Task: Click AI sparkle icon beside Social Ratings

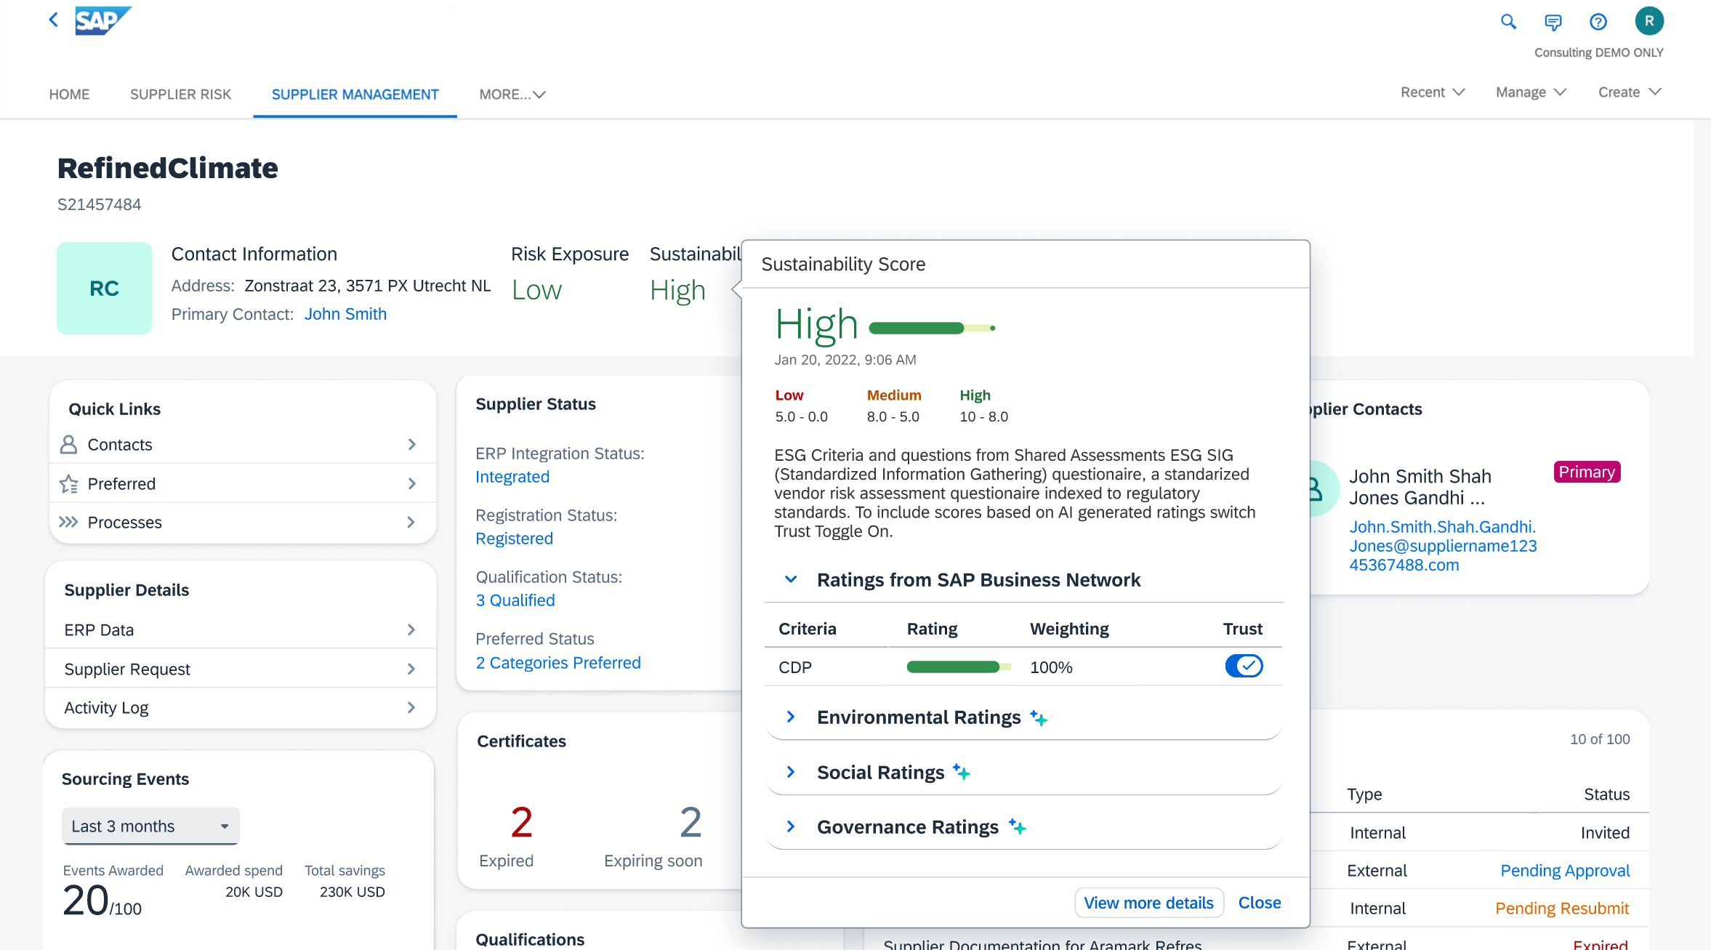Action: [x=962, y=773]
